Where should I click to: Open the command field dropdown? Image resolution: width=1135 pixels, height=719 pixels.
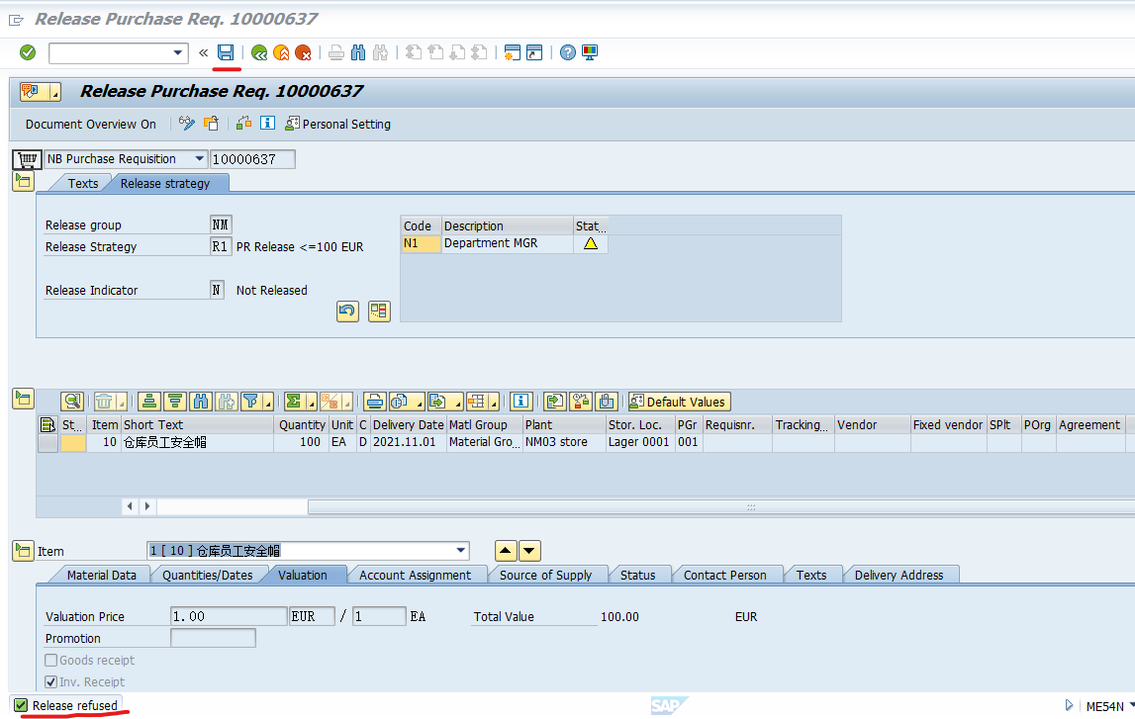click(178, 52)
